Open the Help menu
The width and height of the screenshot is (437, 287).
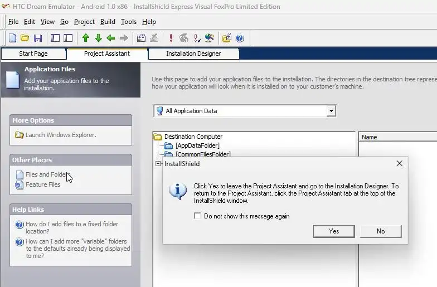(x=149, y=22)
